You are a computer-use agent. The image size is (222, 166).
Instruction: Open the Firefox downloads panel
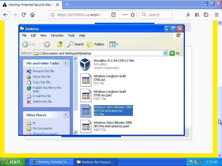(188, 15)
